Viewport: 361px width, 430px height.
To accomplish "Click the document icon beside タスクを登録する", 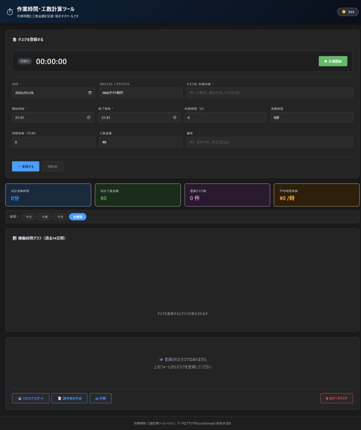I will click(x=15, y=40).
